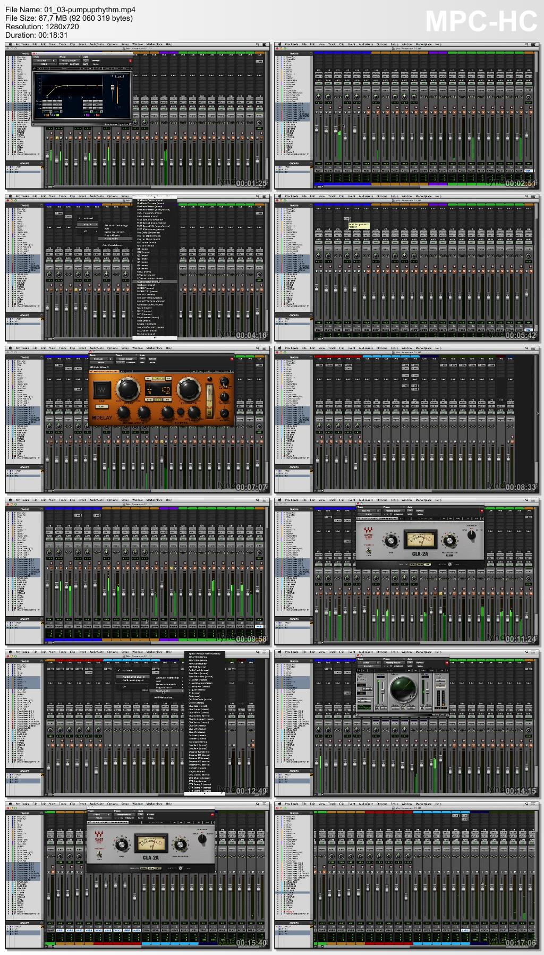The height and width of the screenshot is (955, 544).
Task: Click CLA-2A Compress/Limit switch in 00:11:24 frame
Action: click(x=368, y=550)
